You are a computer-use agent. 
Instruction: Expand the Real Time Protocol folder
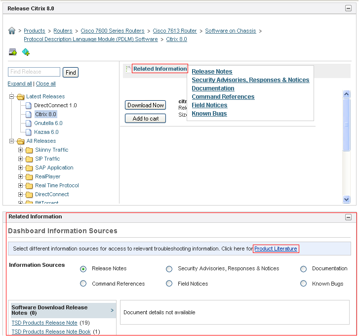pos(20,185)
